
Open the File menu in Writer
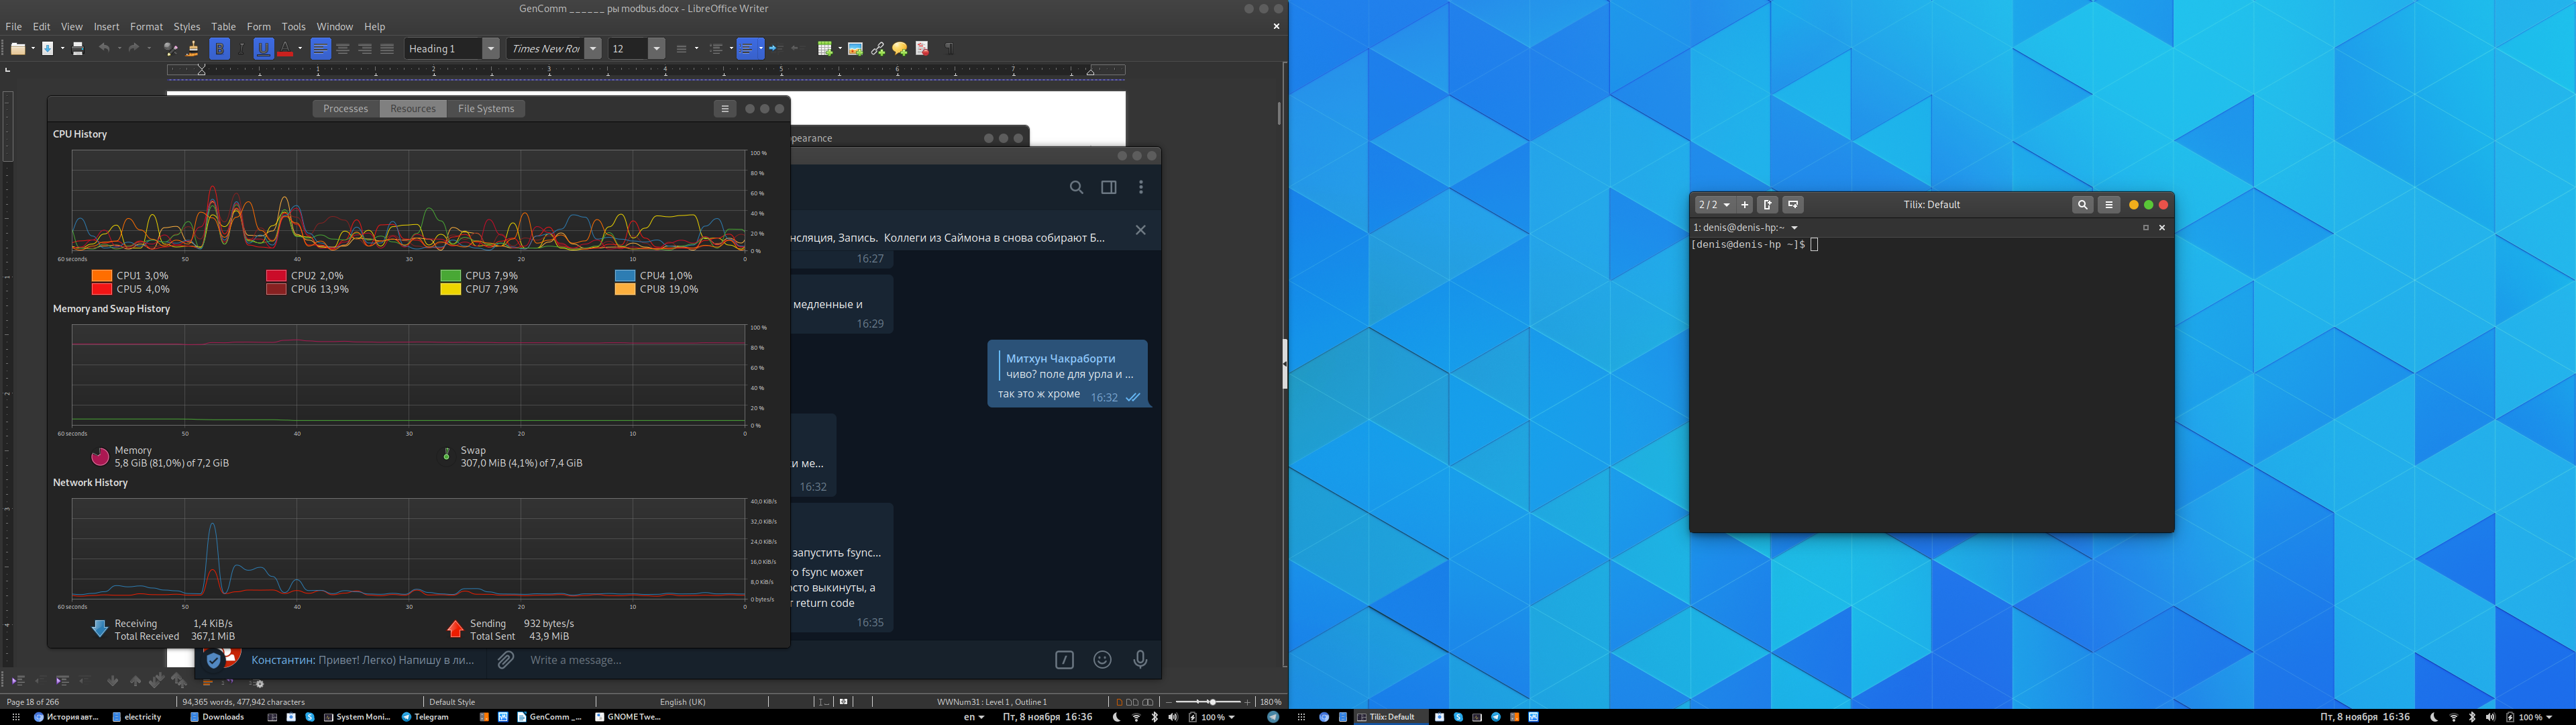(x=14, y=27)
